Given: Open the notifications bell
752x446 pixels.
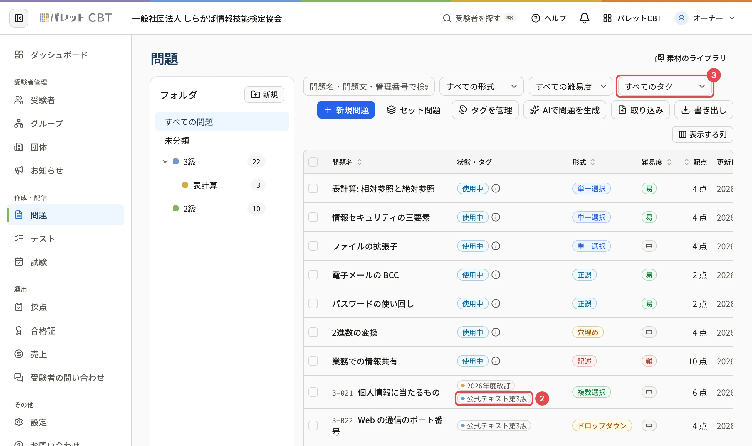Looking at the screenshot, I should point(584,18).
